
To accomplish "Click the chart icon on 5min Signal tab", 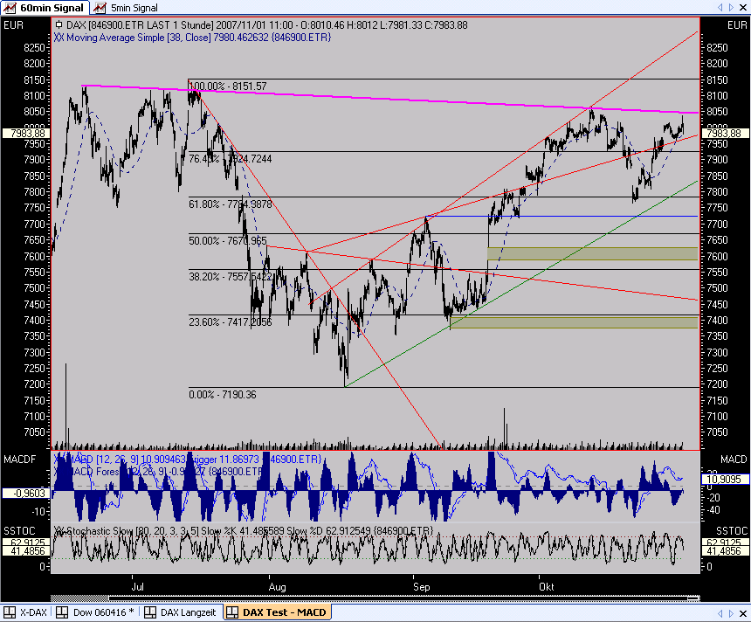I will tap(100, 8).
